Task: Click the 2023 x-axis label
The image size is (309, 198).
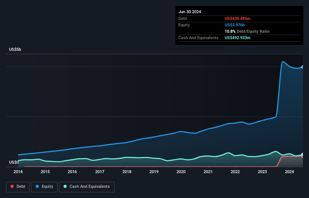Action: (x=262, y=172)
